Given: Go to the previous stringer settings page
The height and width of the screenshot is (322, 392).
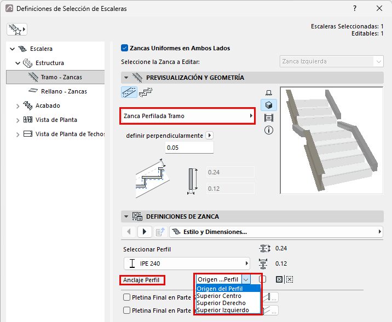Looking at the screenshot, I should click(x=129, y=232).
